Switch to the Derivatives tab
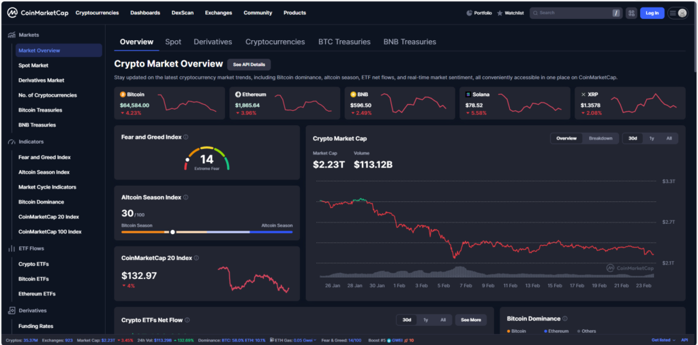 (x=213, y=42)
